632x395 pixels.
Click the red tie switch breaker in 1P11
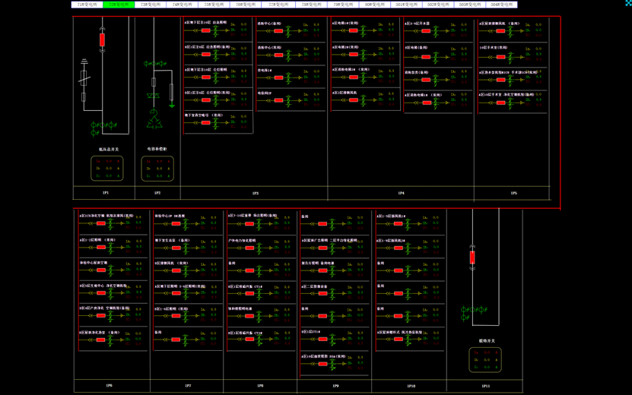point(472,258)
